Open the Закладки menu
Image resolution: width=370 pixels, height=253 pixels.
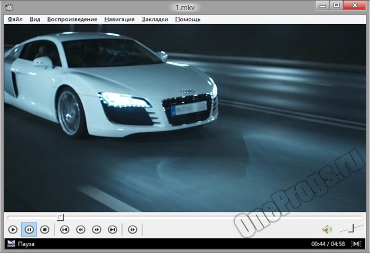coord(155,20)
